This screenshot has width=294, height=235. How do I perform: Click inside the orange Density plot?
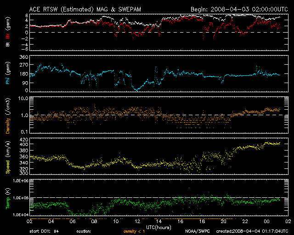tap(159, 115)
